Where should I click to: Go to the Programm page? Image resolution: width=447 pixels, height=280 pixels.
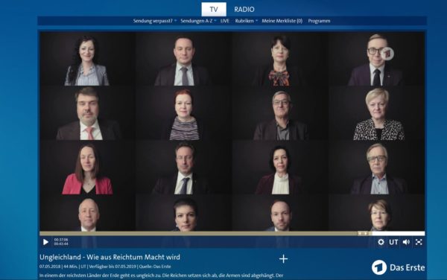tap(319, 21)
